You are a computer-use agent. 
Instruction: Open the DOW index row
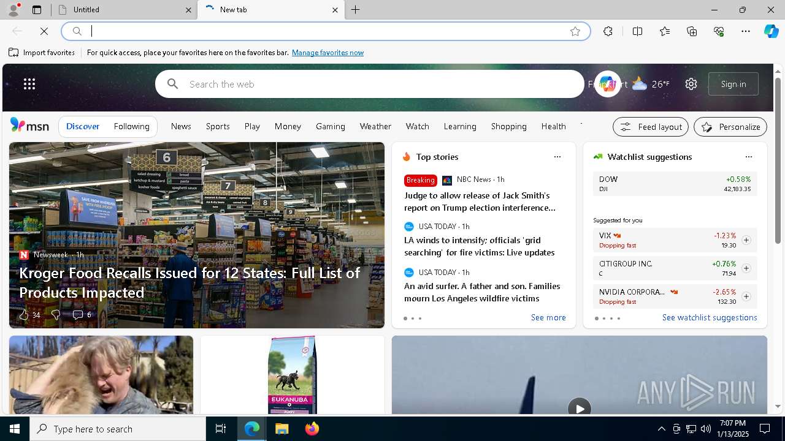click(x=675, y=184)
